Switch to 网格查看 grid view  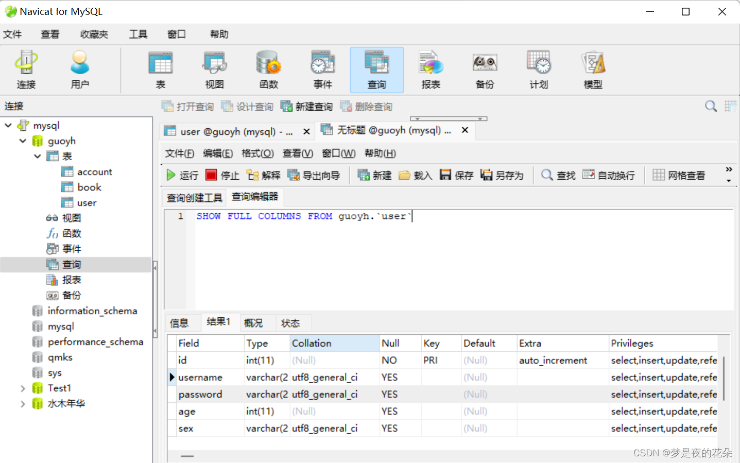tap(679, 176)
